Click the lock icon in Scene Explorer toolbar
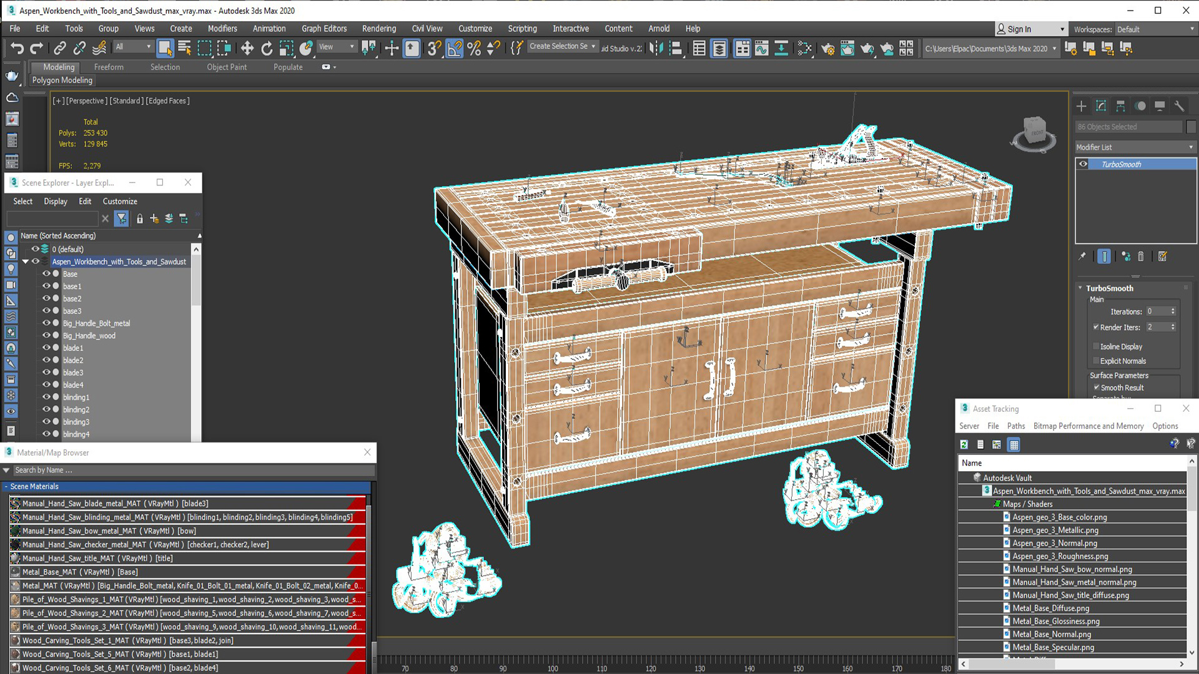The image size is (1199, 674). coord(140,218)
